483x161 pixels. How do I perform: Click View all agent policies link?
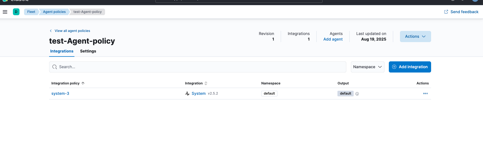(72, 31)
